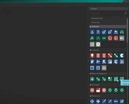
Task: Select the mouse in dashed circle icon
Action: pos(92,79)
